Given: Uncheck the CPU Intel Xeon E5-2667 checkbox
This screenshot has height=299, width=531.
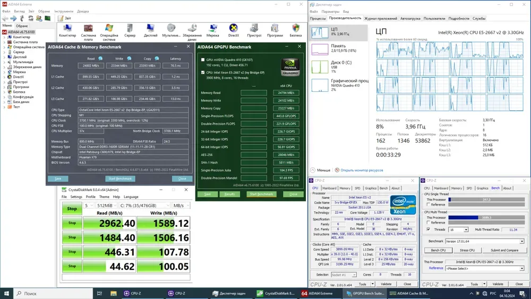Looking at the screenshot, I should coord(203,71).
